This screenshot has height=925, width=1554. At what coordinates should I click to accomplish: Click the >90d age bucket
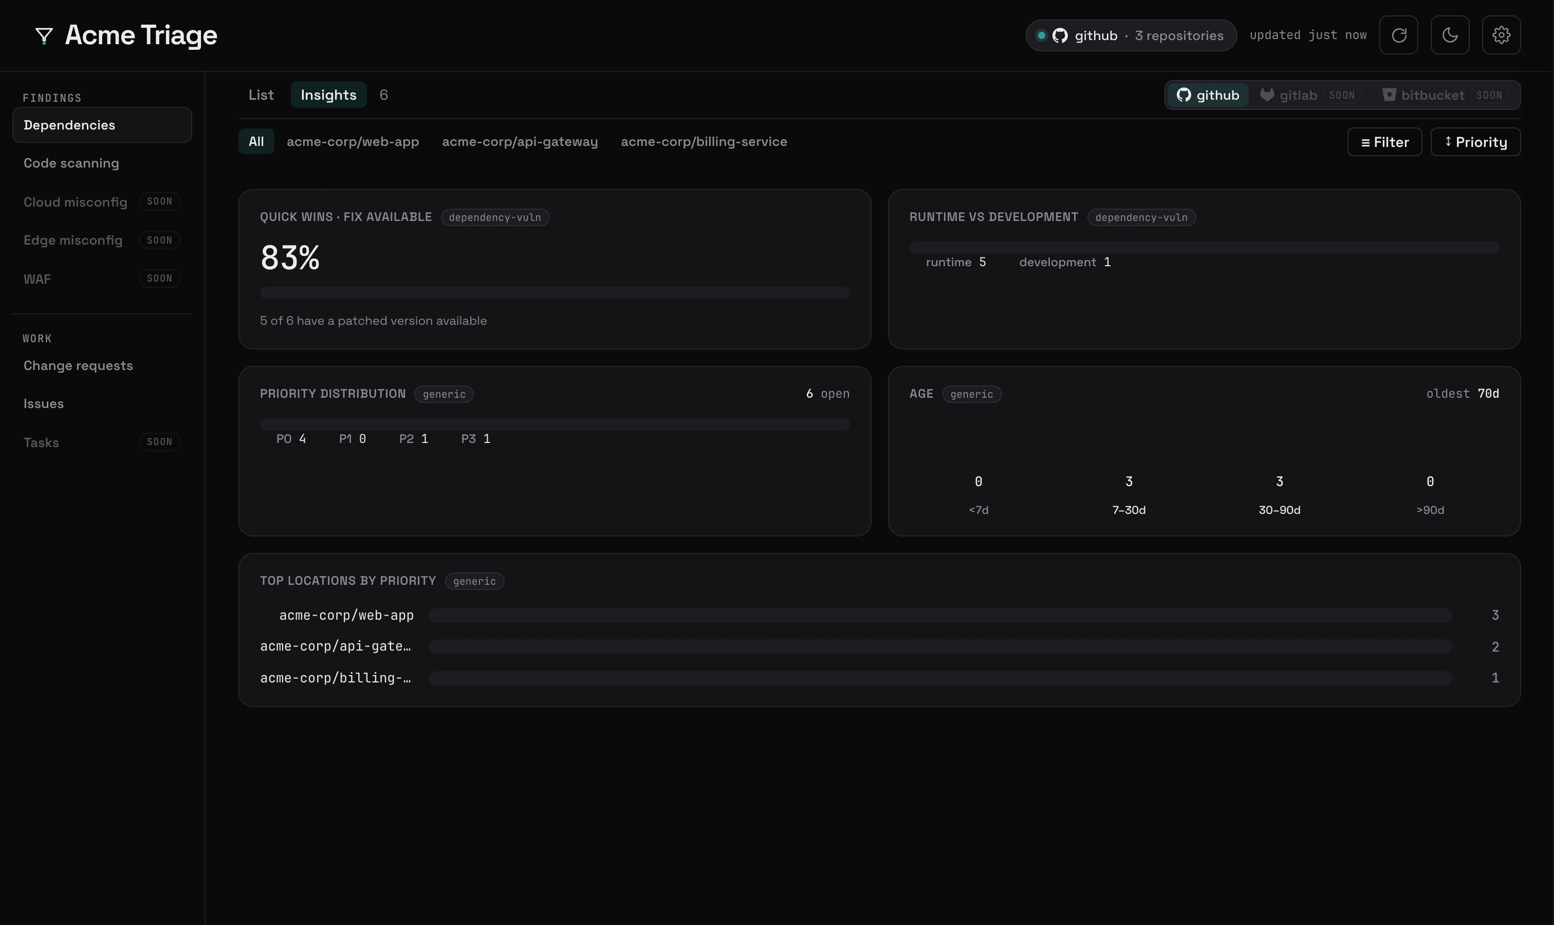(x=1430, y=496)
